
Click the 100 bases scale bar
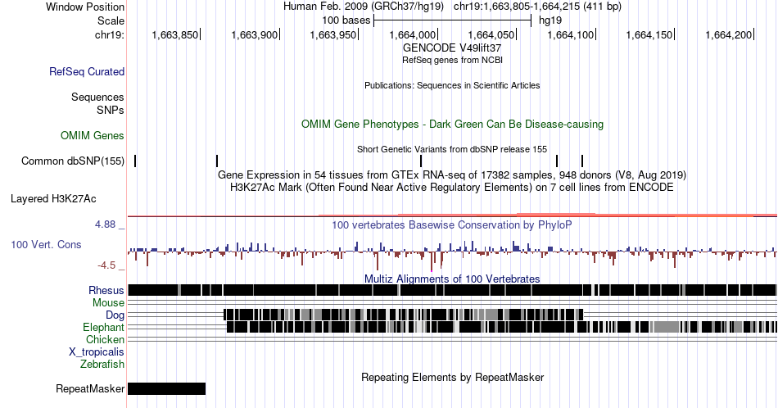(453, 20)
